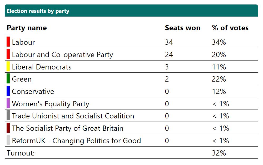263x165 pixels.
Task: Click the blue Conservative color bar
Action: coord(8,91)
